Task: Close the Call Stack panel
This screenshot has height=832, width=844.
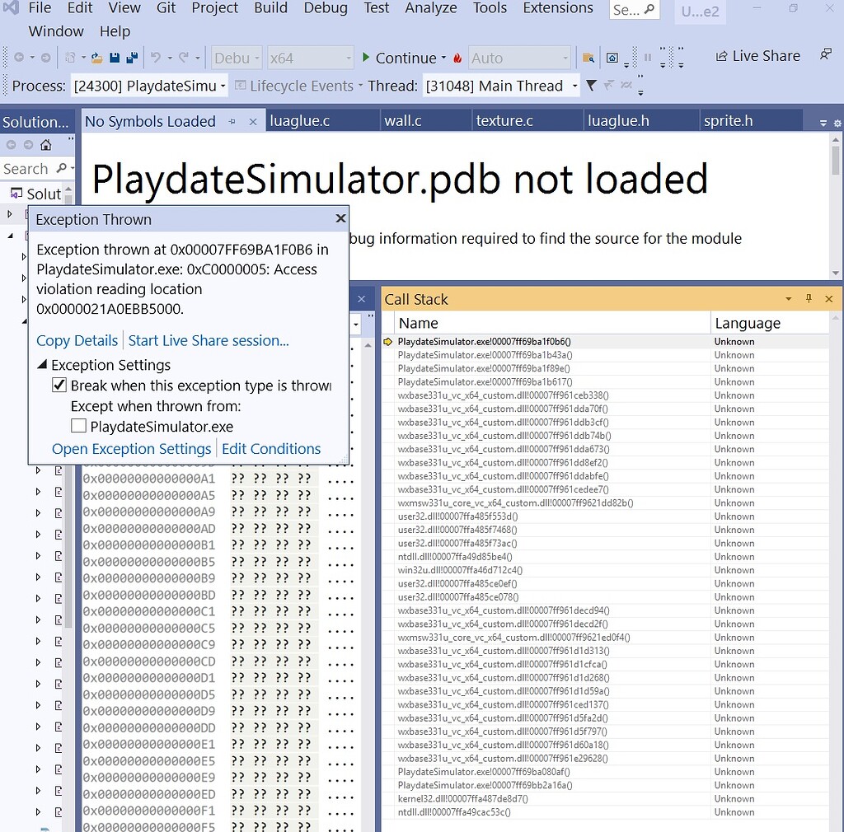Action: tap(829, 298)
